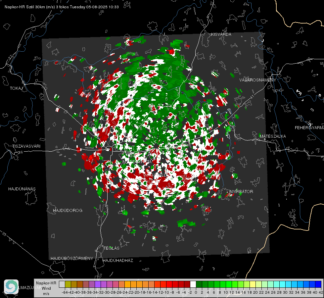The image size is (324, 298).
Task: Click the VÁSÁROSNAMÉNY city label
Action: [258, 80]
